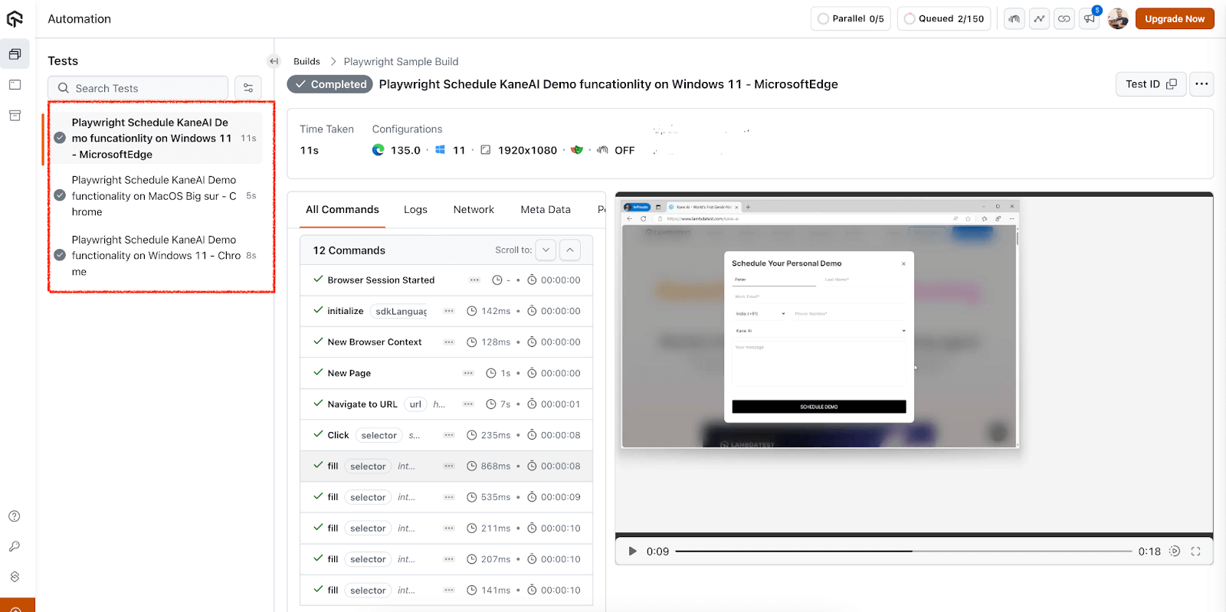This screenshot has height=612, width=1226.
Task: Open options for Browser Session Started
Action: coord(474,280)
